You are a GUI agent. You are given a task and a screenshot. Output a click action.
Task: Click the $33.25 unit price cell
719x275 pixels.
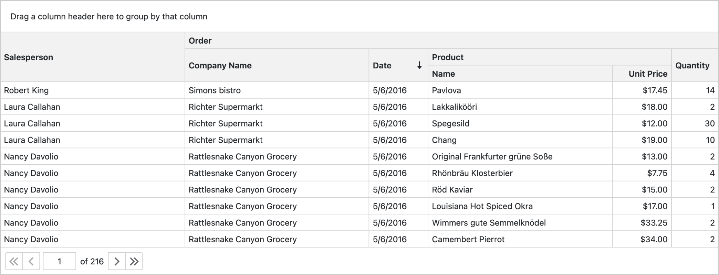pyautogui.click(x=654, y=223)
